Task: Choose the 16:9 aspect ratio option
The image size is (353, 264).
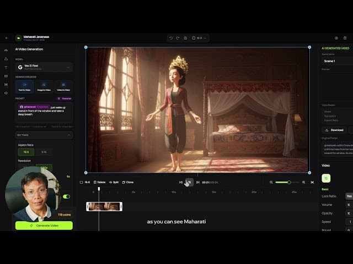Action: (x=26, y=152)
